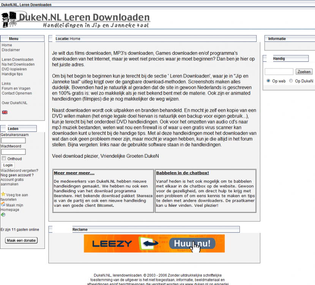Click the 'Maak een donatie' button
Screen dimensions: 315x285
22,241
